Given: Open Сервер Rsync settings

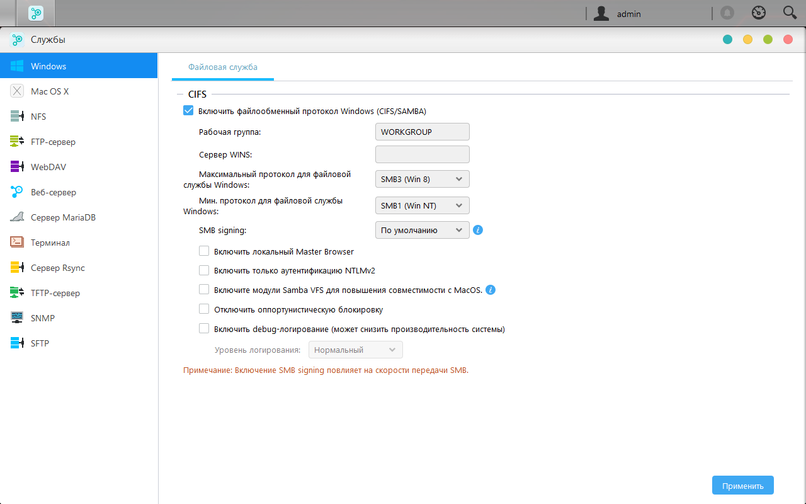Looking at the screenshot, I should point(79,268).
